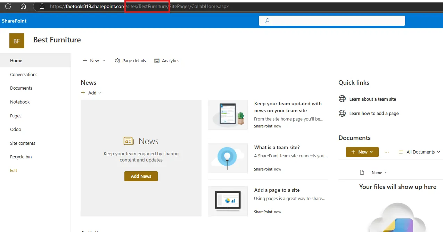Image resolution: width=443 pixels, height=232 pixels.
Task: Click the browser home icon
Action: 23,6
